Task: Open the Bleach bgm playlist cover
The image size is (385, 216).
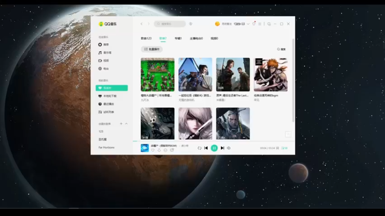Action: pyautogui.click(x=270, y=74)
